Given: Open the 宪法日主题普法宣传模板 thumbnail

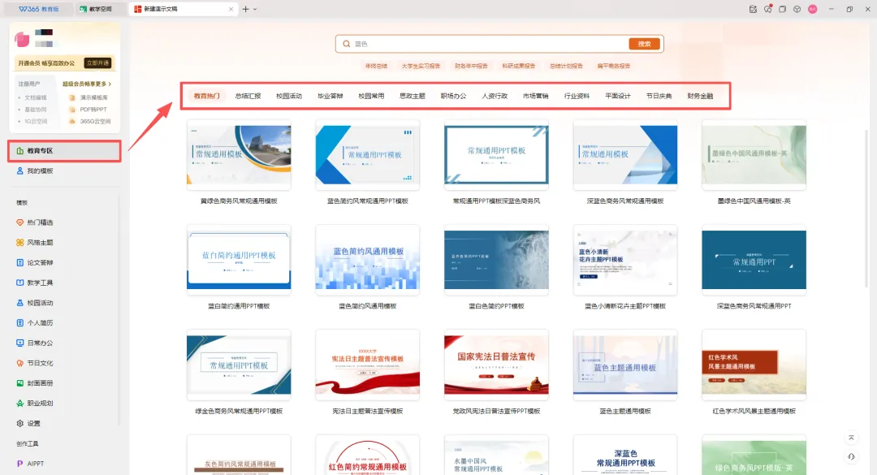Looking at the screenshot, I should click(x=368, y=365).
